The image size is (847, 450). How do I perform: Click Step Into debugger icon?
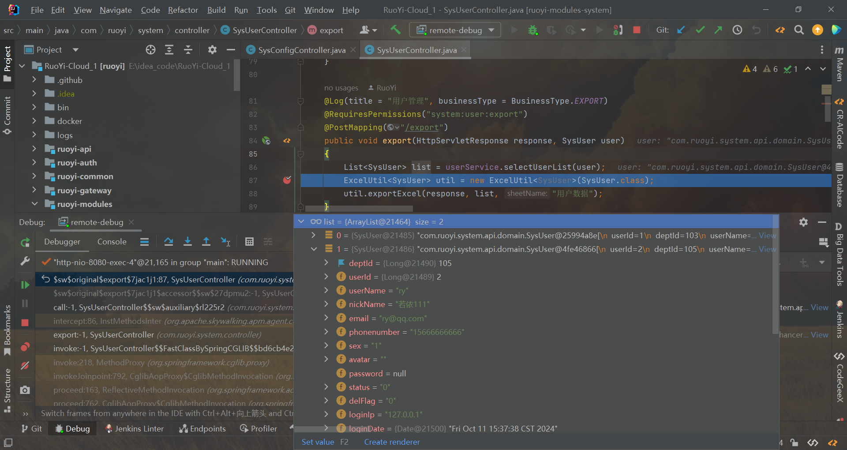pos(187,241)
